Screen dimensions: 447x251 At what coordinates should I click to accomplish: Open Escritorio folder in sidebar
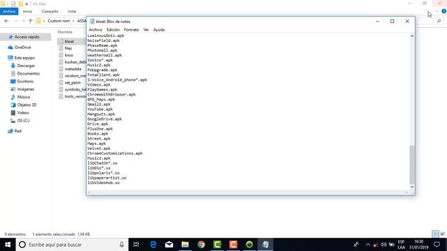tap(25, 82)
